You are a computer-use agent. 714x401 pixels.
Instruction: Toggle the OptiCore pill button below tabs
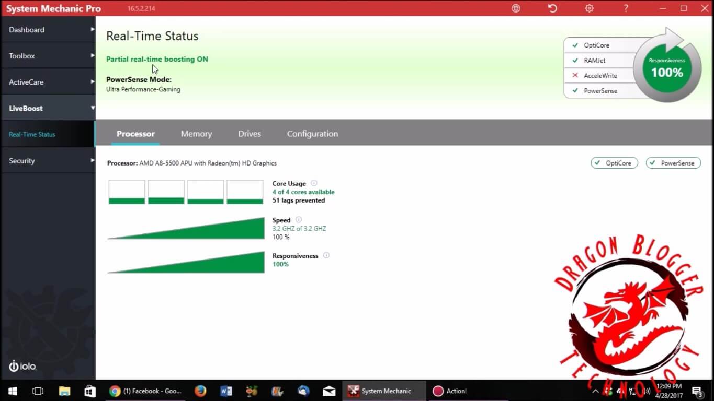(x=614, y=163)
